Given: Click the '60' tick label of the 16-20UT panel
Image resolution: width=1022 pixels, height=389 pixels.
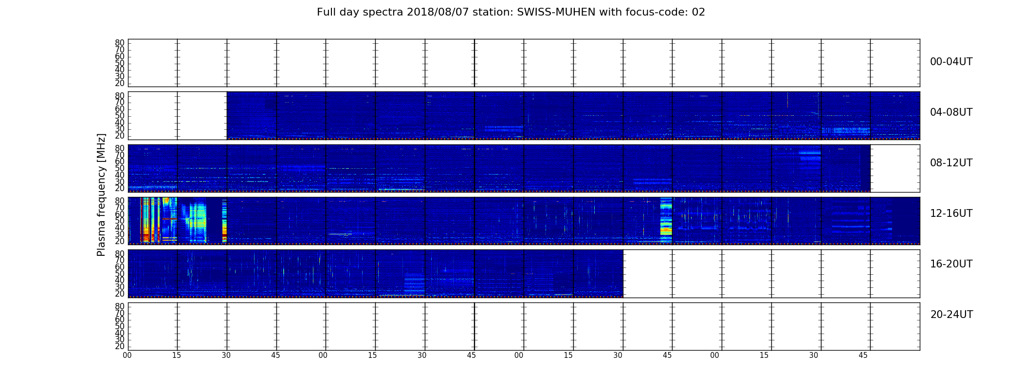Looking at the screenshot, I should coord(120,267).
